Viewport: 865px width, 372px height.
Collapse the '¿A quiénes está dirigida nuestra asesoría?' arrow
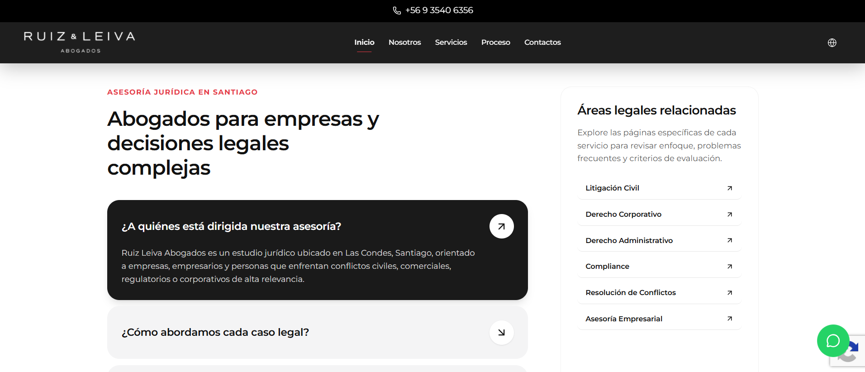click(x=501, y=226)
